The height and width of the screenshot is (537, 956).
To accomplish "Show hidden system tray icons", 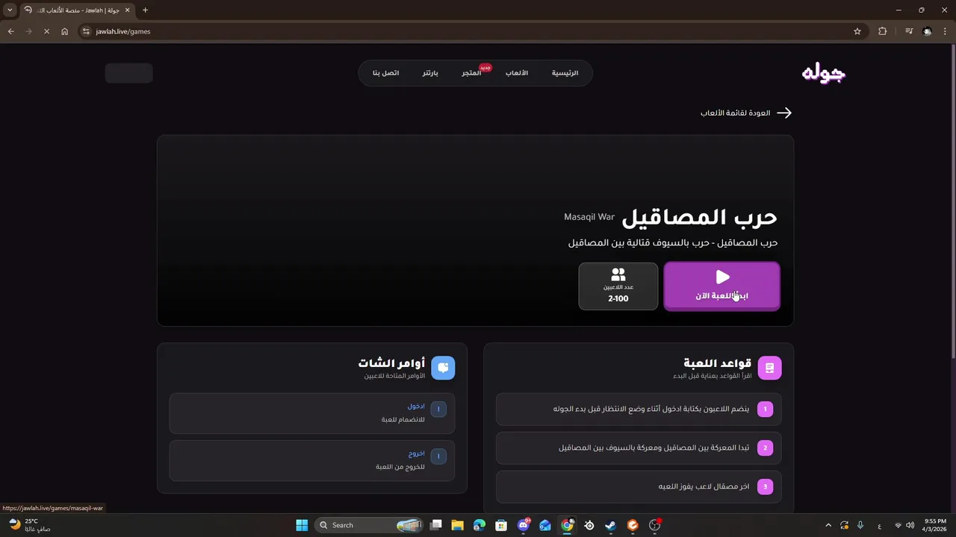I will (x=828, y=525).
